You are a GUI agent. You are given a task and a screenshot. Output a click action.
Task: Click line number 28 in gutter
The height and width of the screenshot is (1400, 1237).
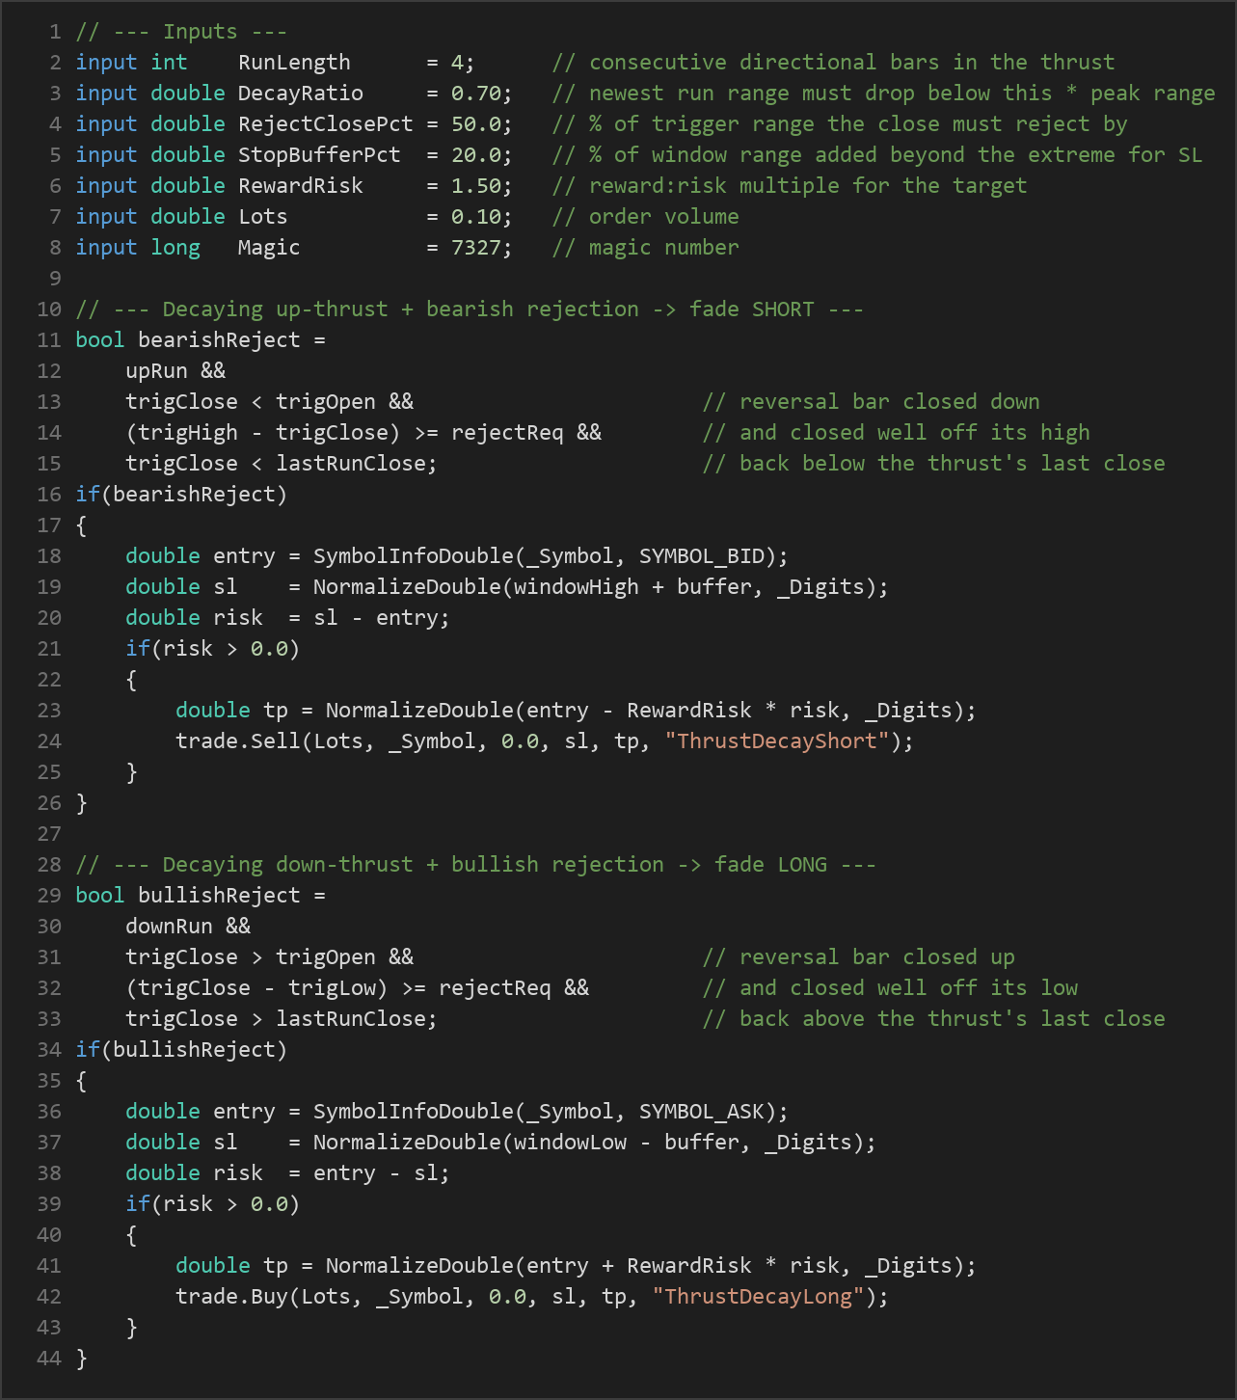point(49,865)
